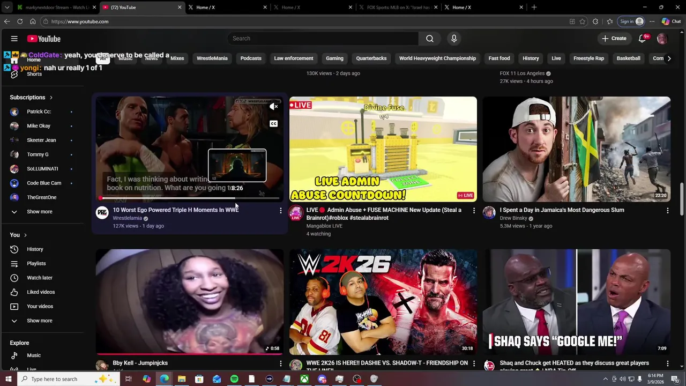Open the account avatar menu

[x=662, y=39]
